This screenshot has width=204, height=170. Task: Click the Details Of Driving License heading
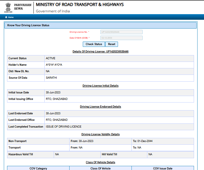coord(100,52)
